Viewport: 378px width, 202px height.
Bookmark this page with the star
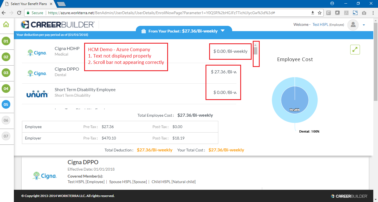pos(320,13)
